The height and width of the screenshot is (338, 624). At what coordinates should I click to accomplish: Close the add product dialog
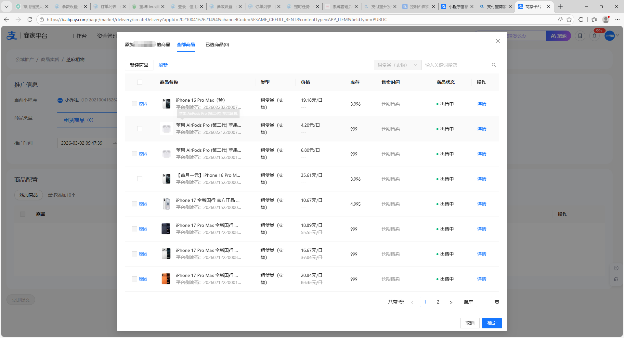click(x=498, y=41)
